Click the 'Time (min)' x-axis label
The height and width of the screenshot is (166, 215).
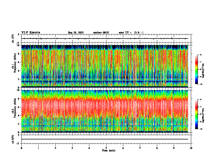(x=109, y=151)
